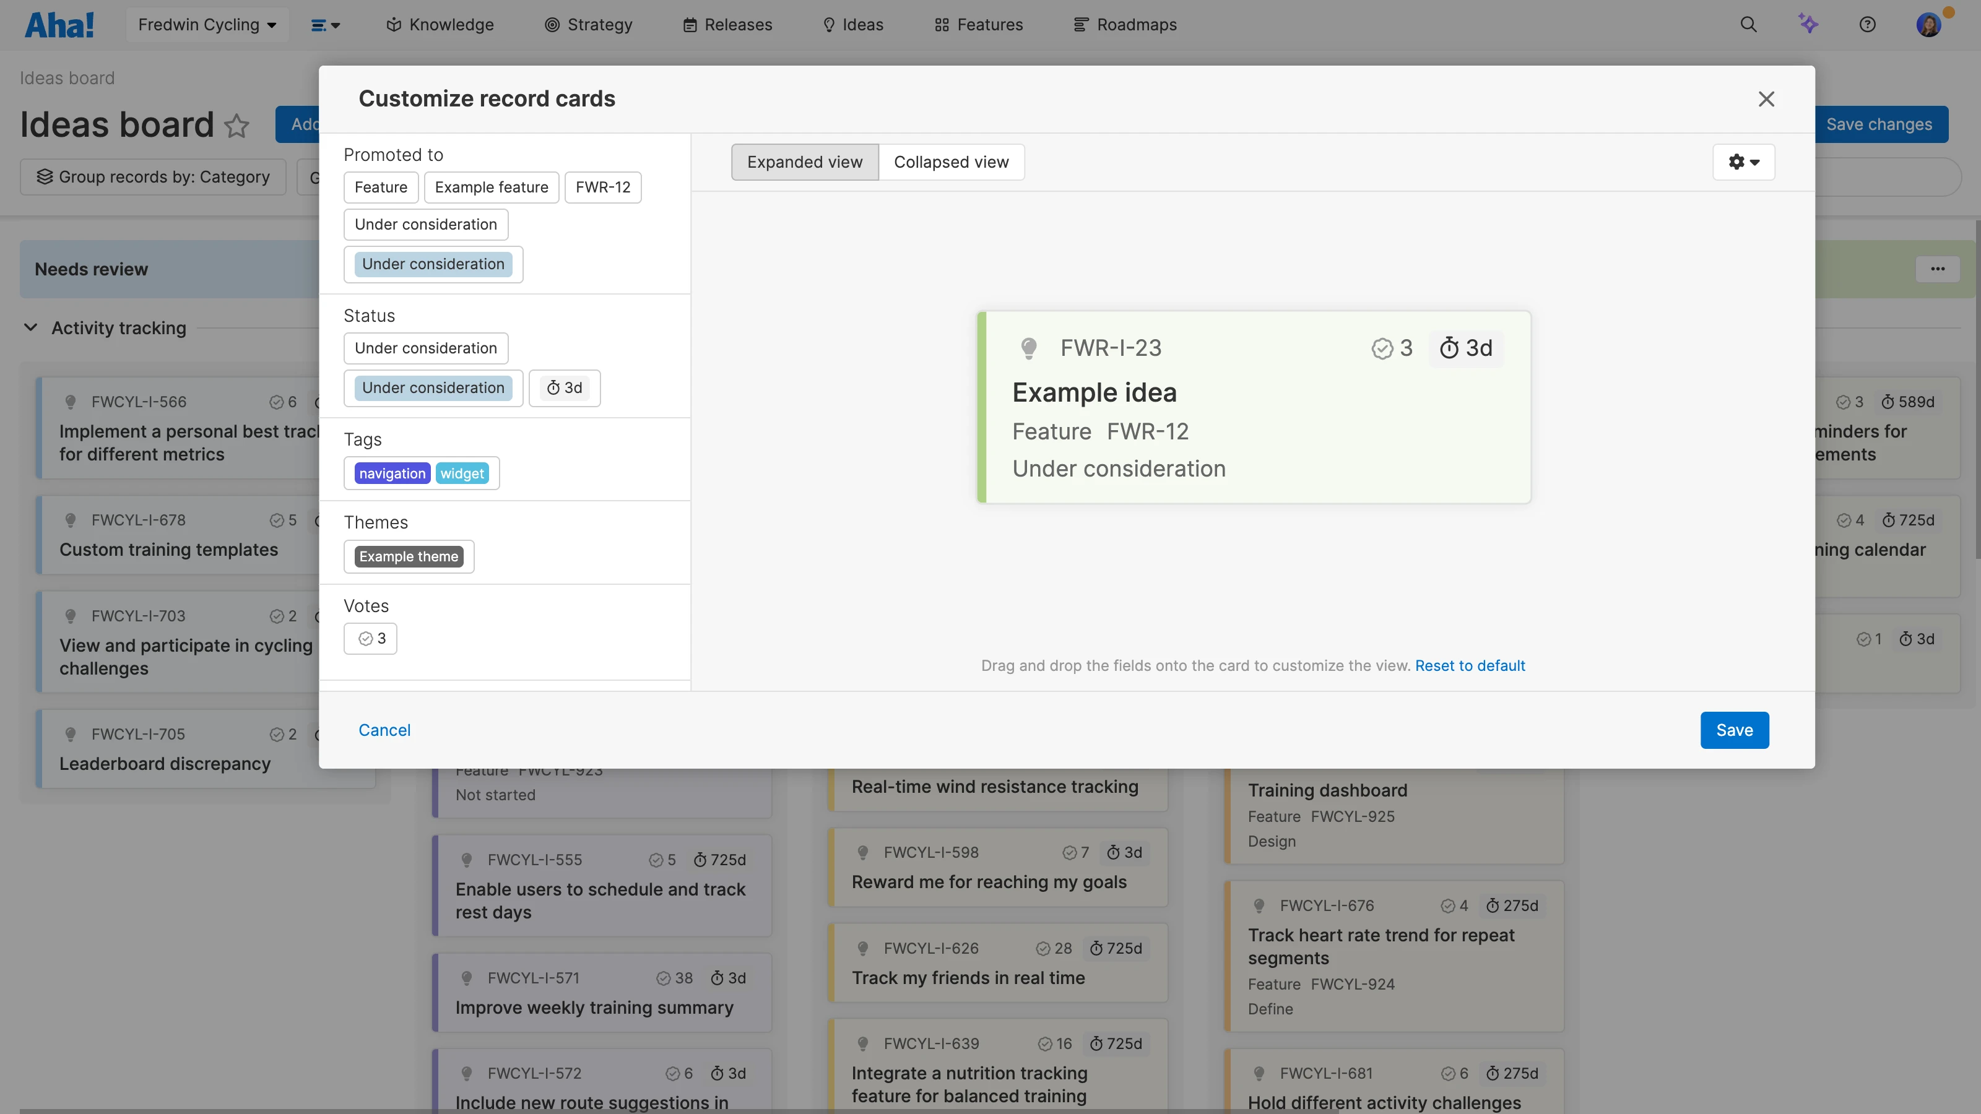Open the search magnifier icon
Viewport: 1981px width, 1114px height.
(x=1748, y=25)
